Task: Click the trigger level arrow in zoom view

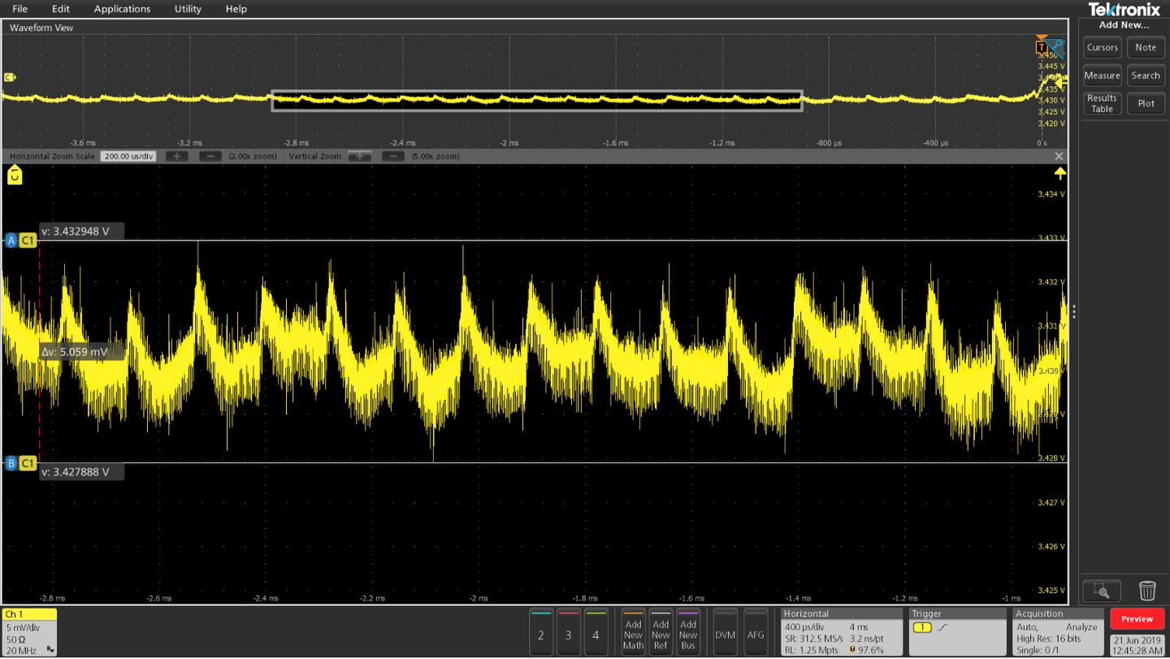Action: pos(1059,173)
